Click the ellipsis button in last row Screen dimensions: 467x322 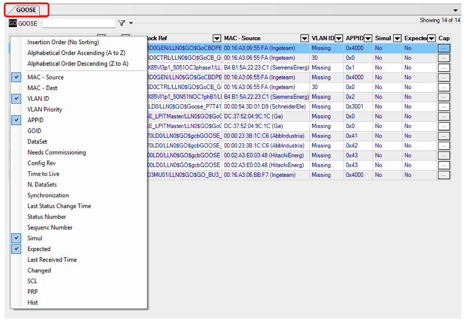[444, 175]
